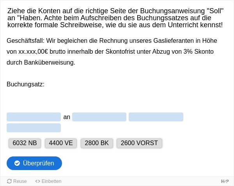The width and height of the screenshot is (234, 186).
Task: Click the last drop zone in first row
Action: tap(156, 117)
